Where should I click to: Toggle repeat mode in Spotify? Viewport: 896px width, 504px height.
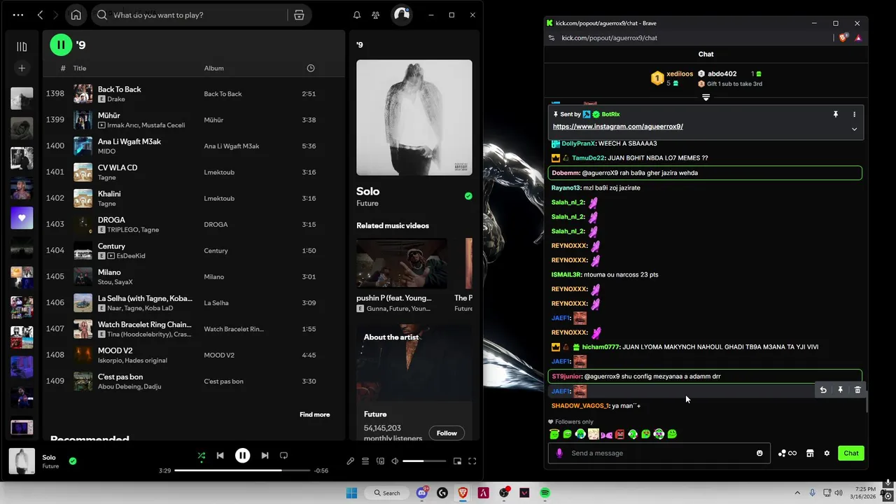pos(283,455)
